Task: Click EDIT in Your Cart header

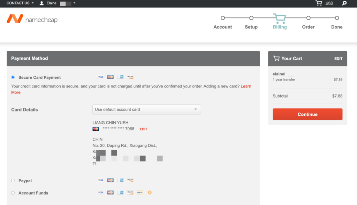Action: pyautogui.click(x=338, y=59)
